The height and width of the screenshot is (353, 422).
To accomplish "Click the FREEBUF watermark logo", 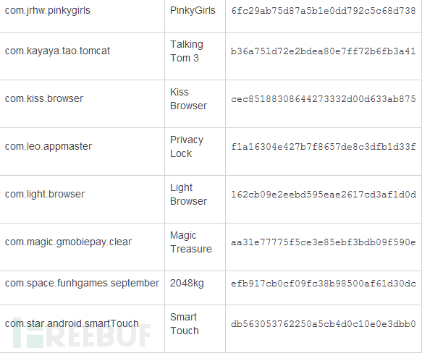I will coord(82,336).
